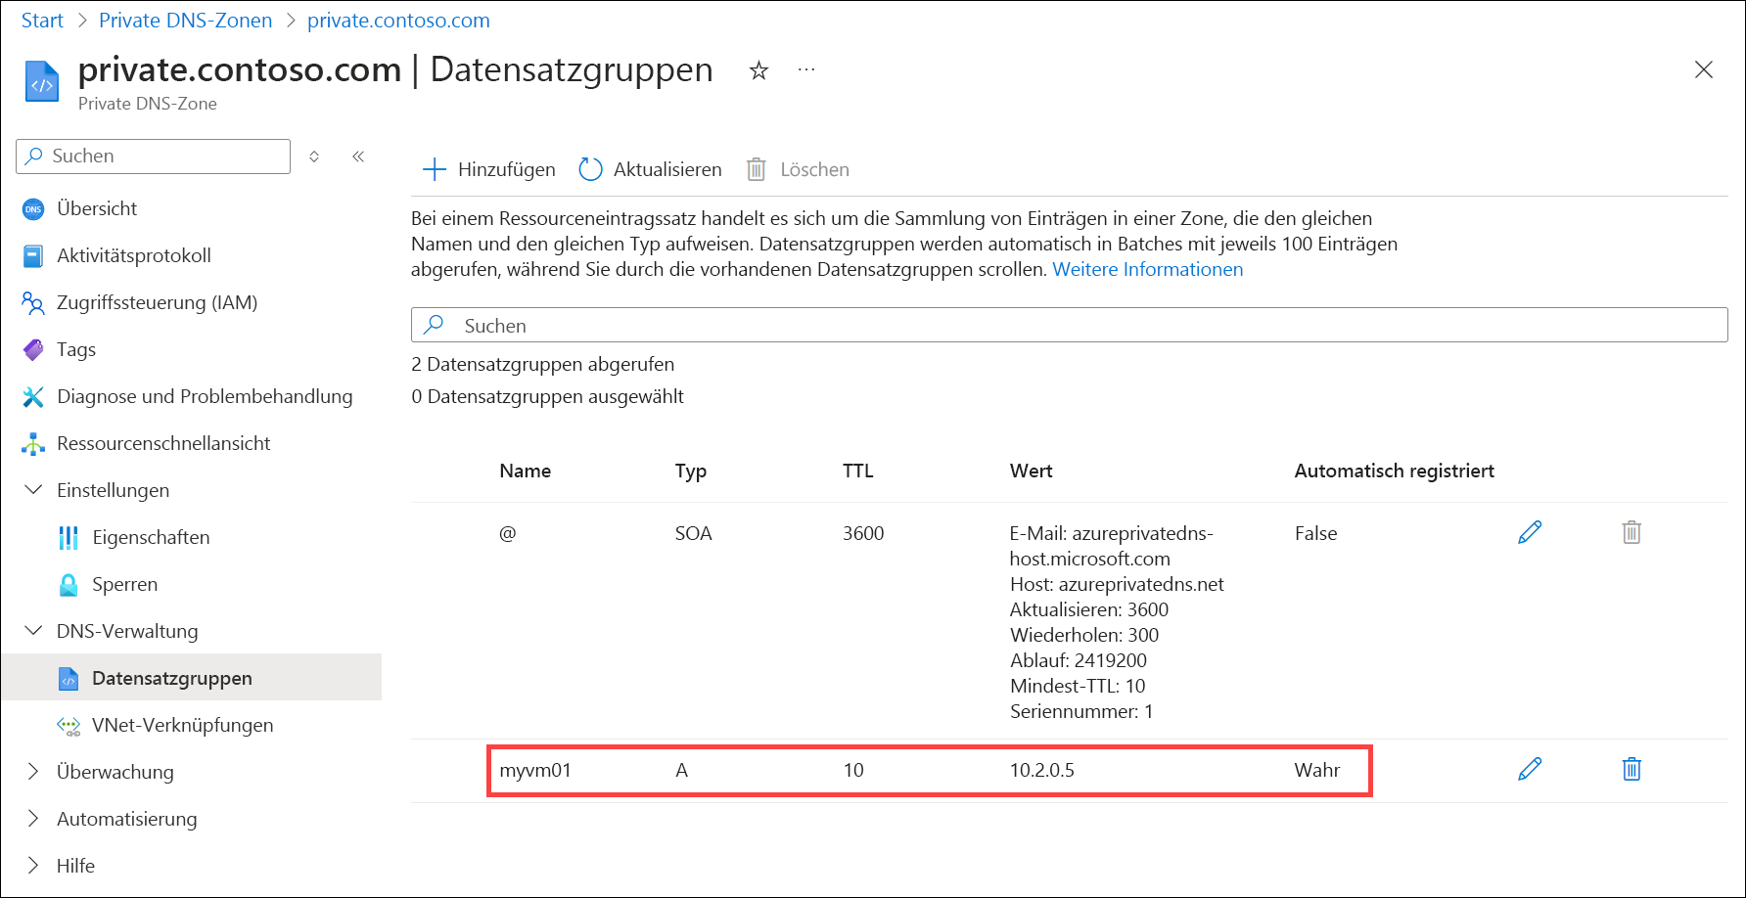Edit the myvm01 record with pencil icon
Screen dimensions: 1746x898
1530,769
